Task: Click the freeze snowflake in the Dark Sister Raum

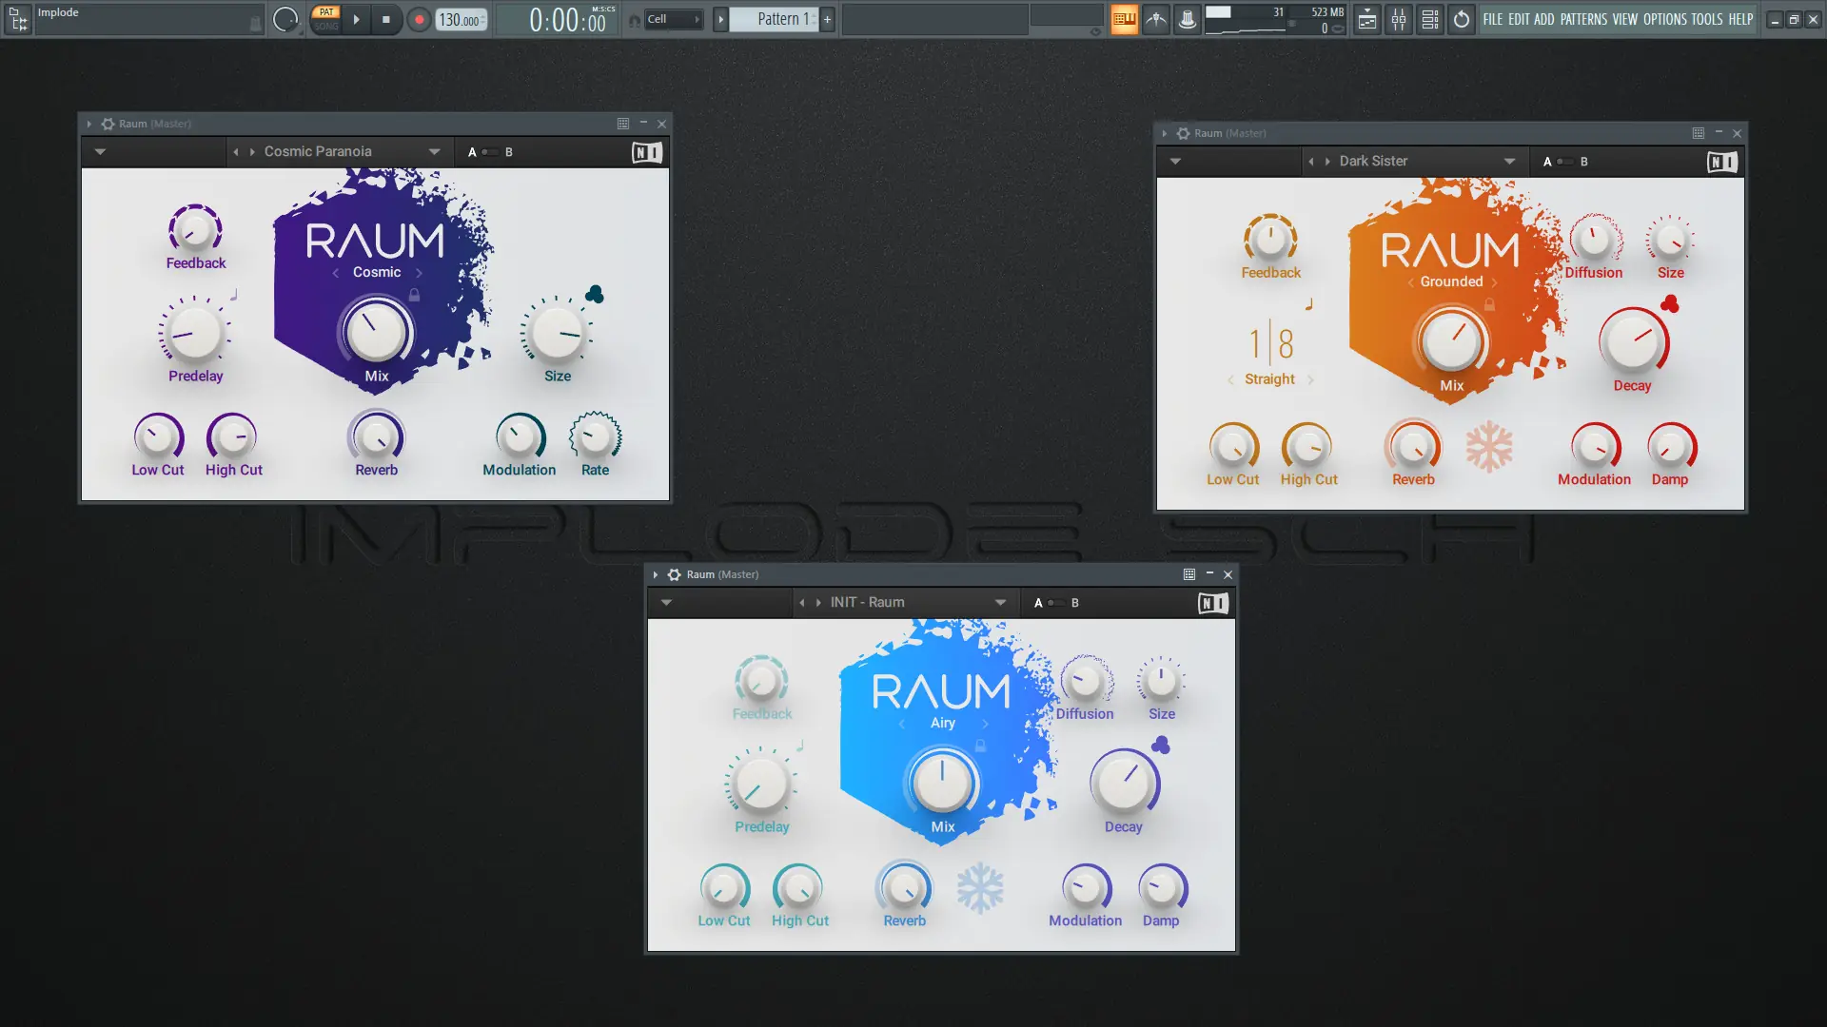Action: point(1489,447)
